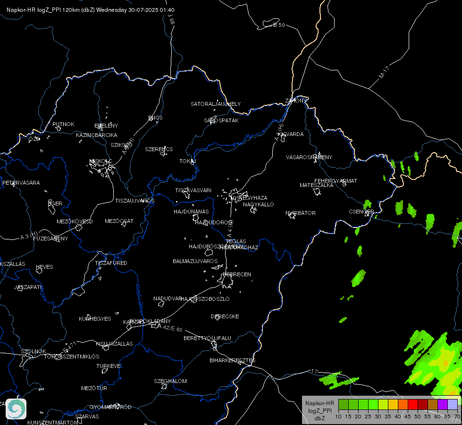Click the HAJDÚSZOBOSZLÓ town label
The image size is (462, 425).
205,299
